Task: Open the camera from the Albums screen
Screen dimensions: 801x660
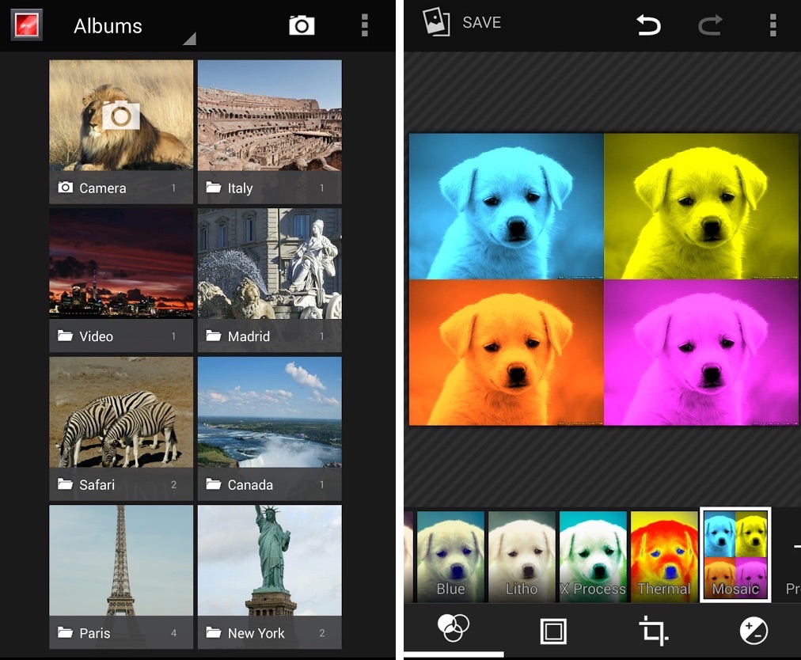Action: tap(302, 25)
